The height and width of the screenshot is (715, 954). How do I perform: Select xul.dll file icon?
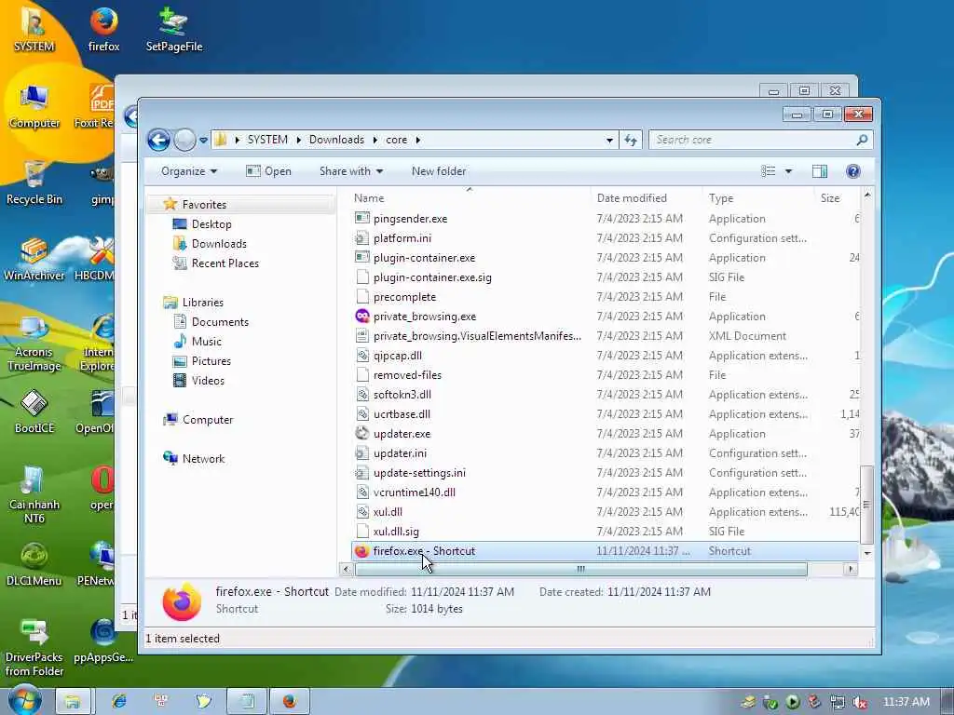click(x=362, y=512)
